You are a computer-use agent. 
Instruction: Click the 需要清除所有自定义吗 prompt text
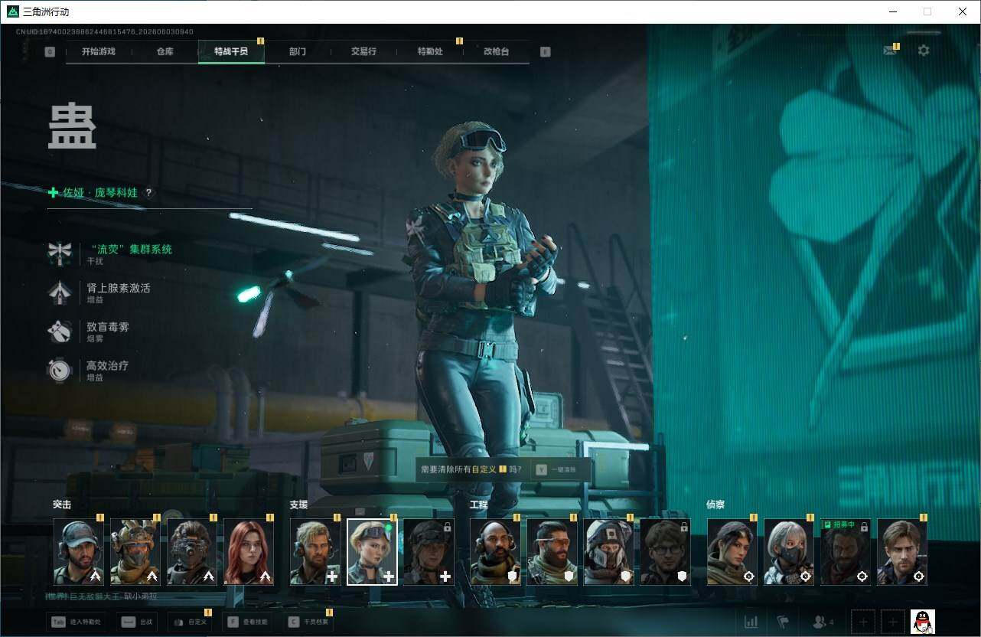(x=471, y=469)
